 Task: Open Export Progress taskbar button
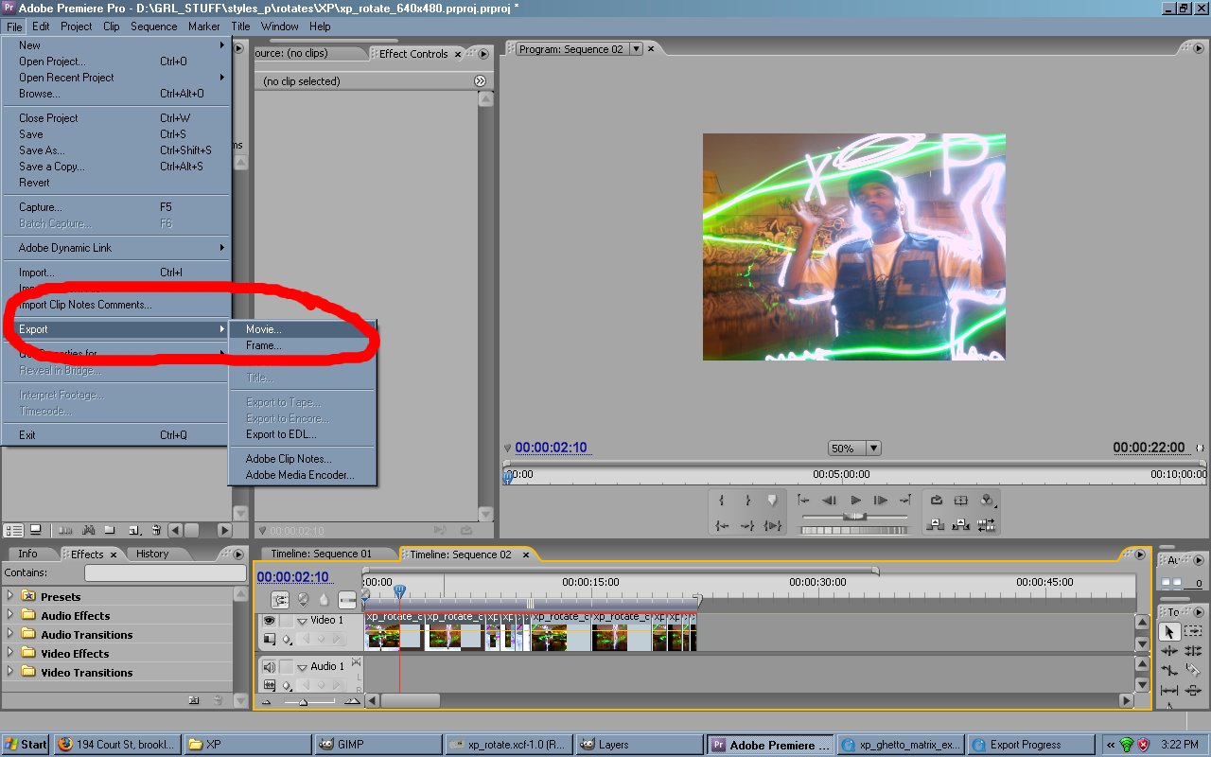[1029, 745]
